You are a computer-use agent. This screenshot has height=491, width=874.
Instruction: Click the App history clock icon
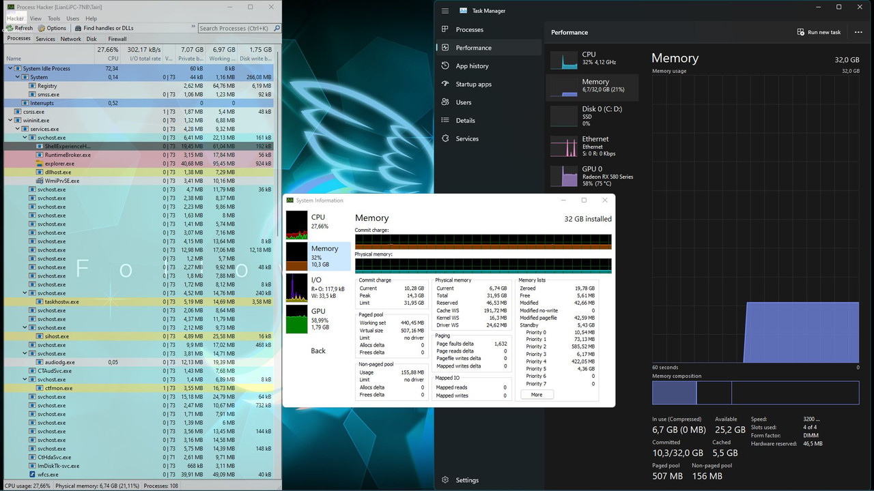(x=445, y=66)
